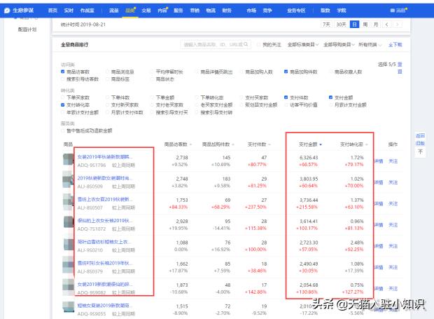Screen dimensions: 434x319
Task: Click 关注 for product with 2,490.49 payment
Action: pos(393,267)
